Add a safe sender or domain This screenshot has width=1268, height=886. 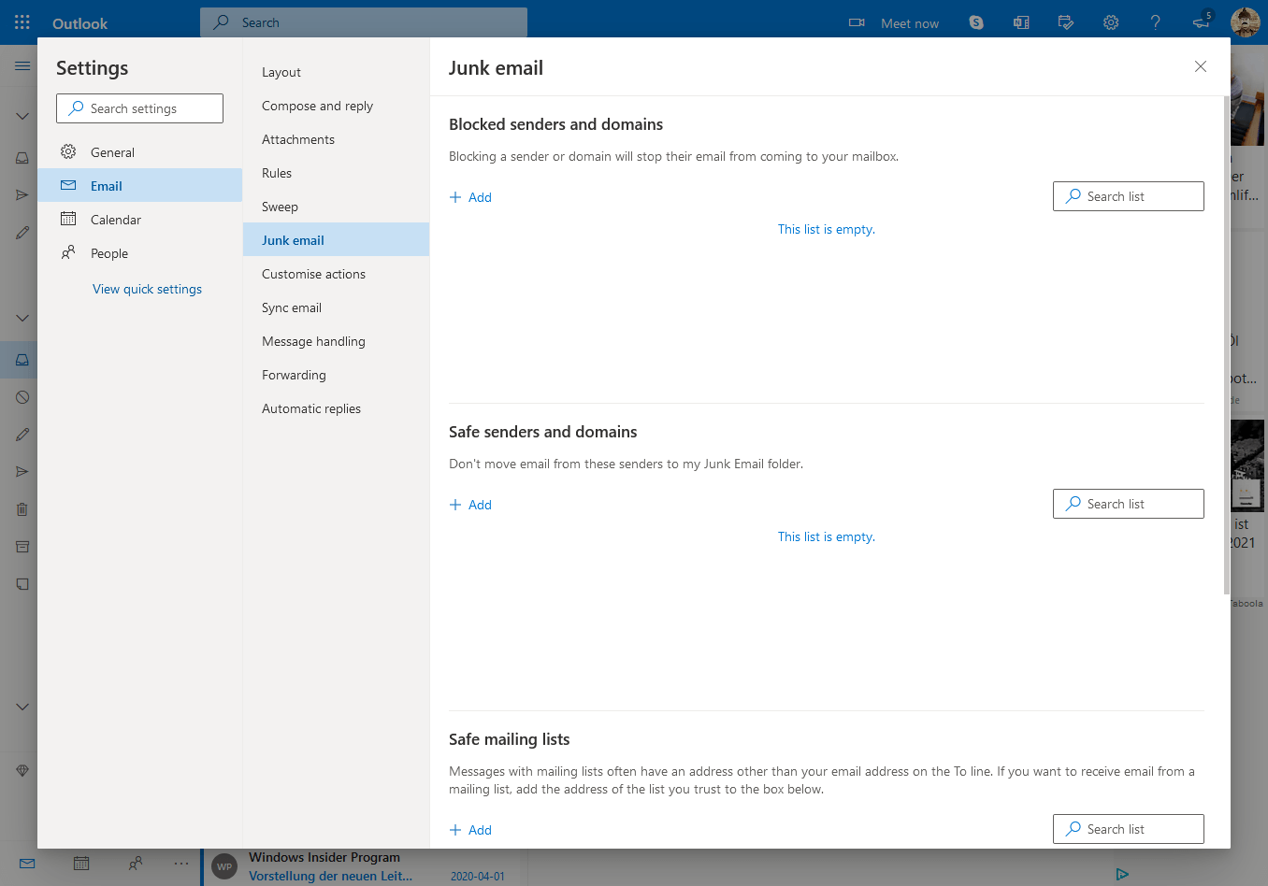click(x=471, y=505)
